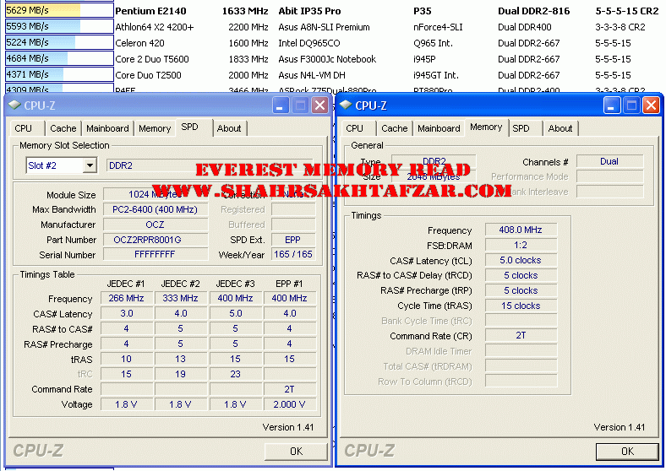Click Part Number field OCZ2RPR8001G
Image resolution: width=666 pixels, height=471 pixels.
click(156, 241)
